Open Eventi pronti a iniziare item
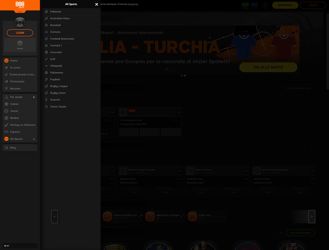This screenshot has width=329, height=250. (20, 74)
